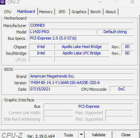
Task: Click the Manufacturer label
Action: pos(15,26)
